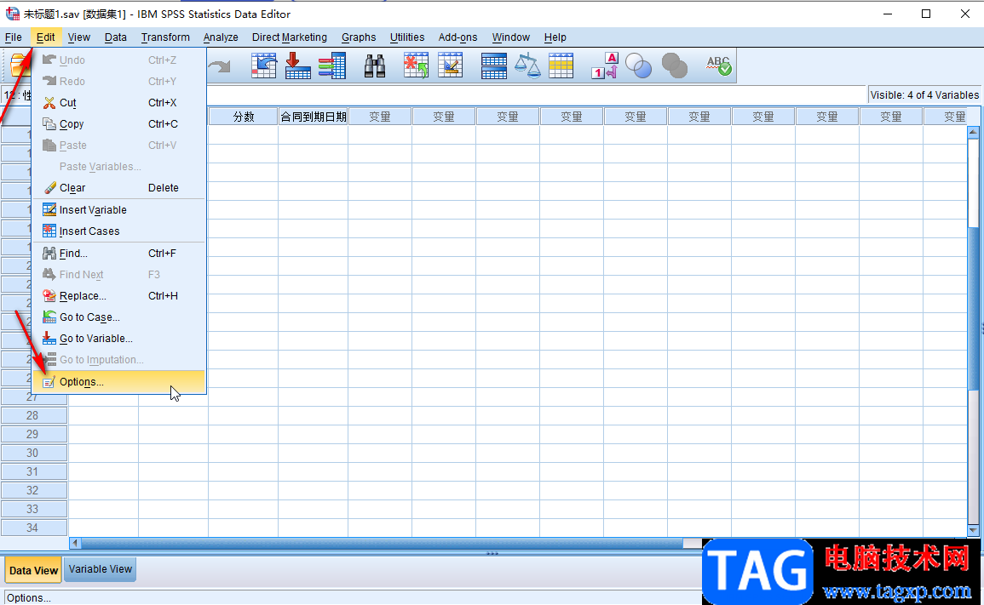The width and height of the screenshot is (984, 605).
Task: Click Options... in the Edit menu
Action: point(118,382)
